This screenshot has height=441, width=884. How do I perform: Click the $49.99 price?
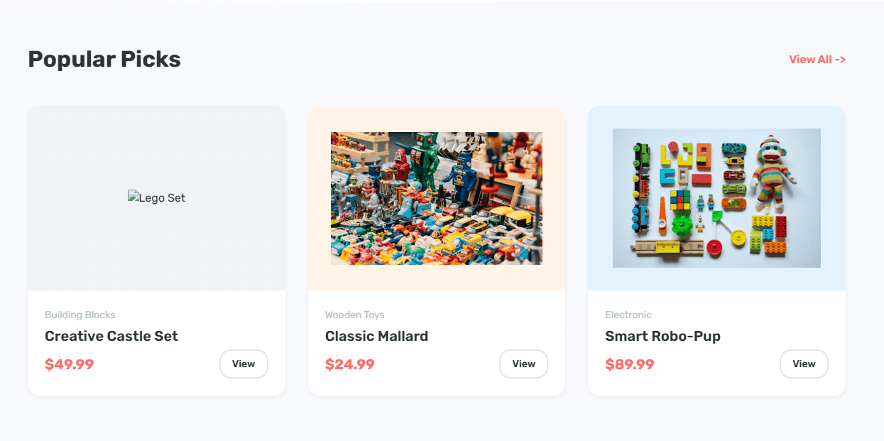[x=69, y=364]
